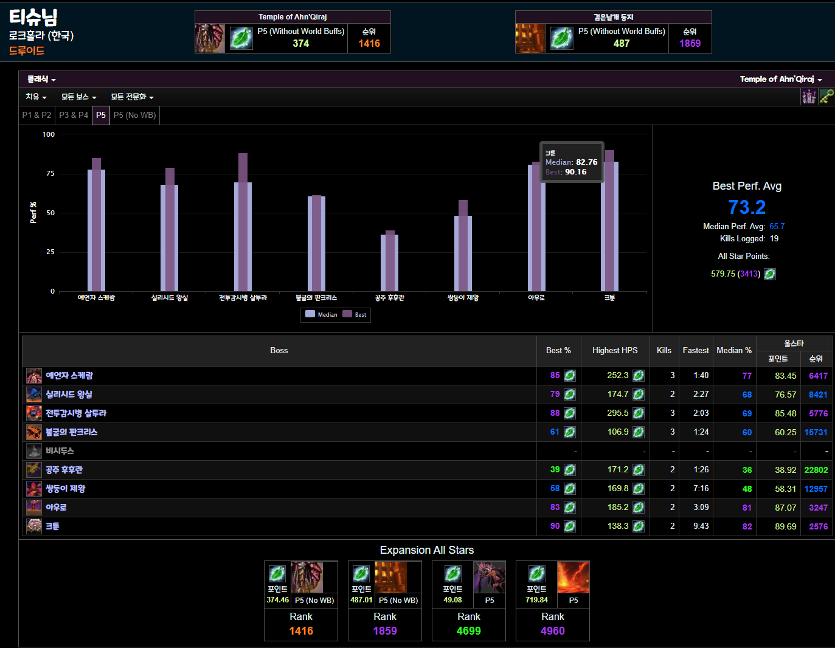Image resolution: width=835 pixels, height=648 pixels.
Task: Expand the 모든 보스 dropdown
Action: coord(79,97)
